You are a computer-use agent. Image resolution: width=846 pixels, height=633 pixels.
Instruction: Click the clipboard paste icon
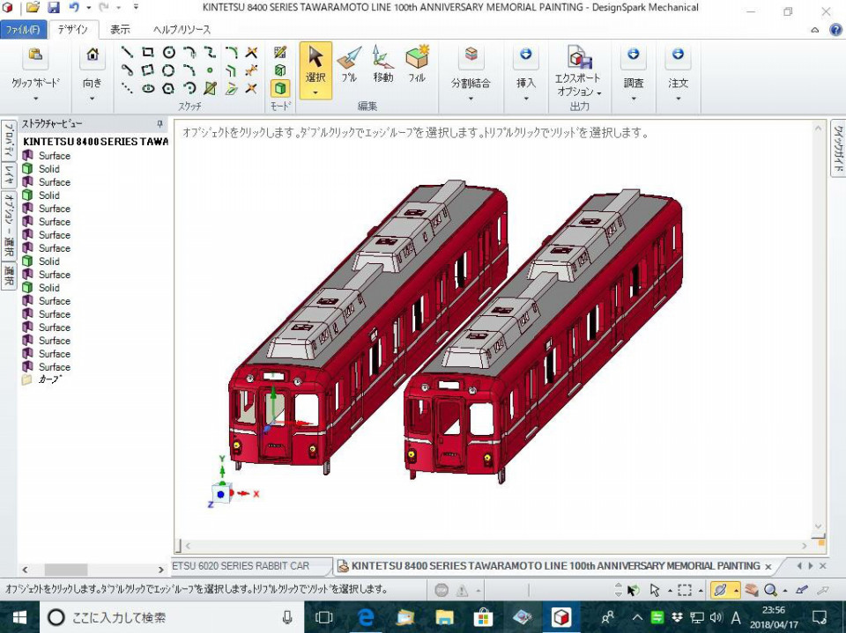tap(35, 55)
